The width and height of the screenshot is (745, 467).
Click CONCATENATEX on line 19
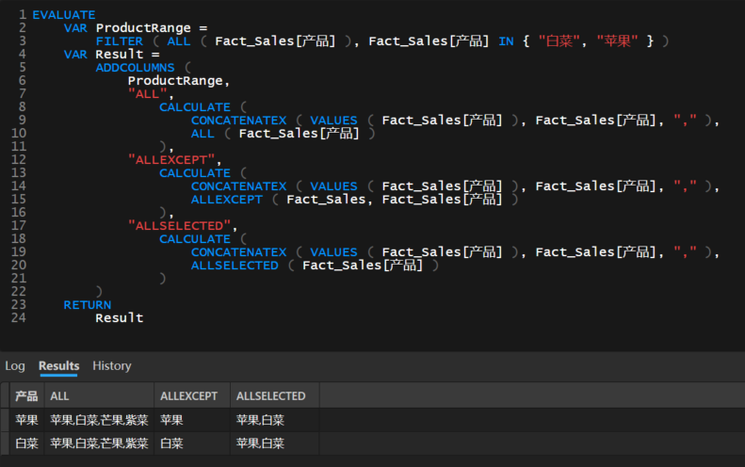pos(238,252)
